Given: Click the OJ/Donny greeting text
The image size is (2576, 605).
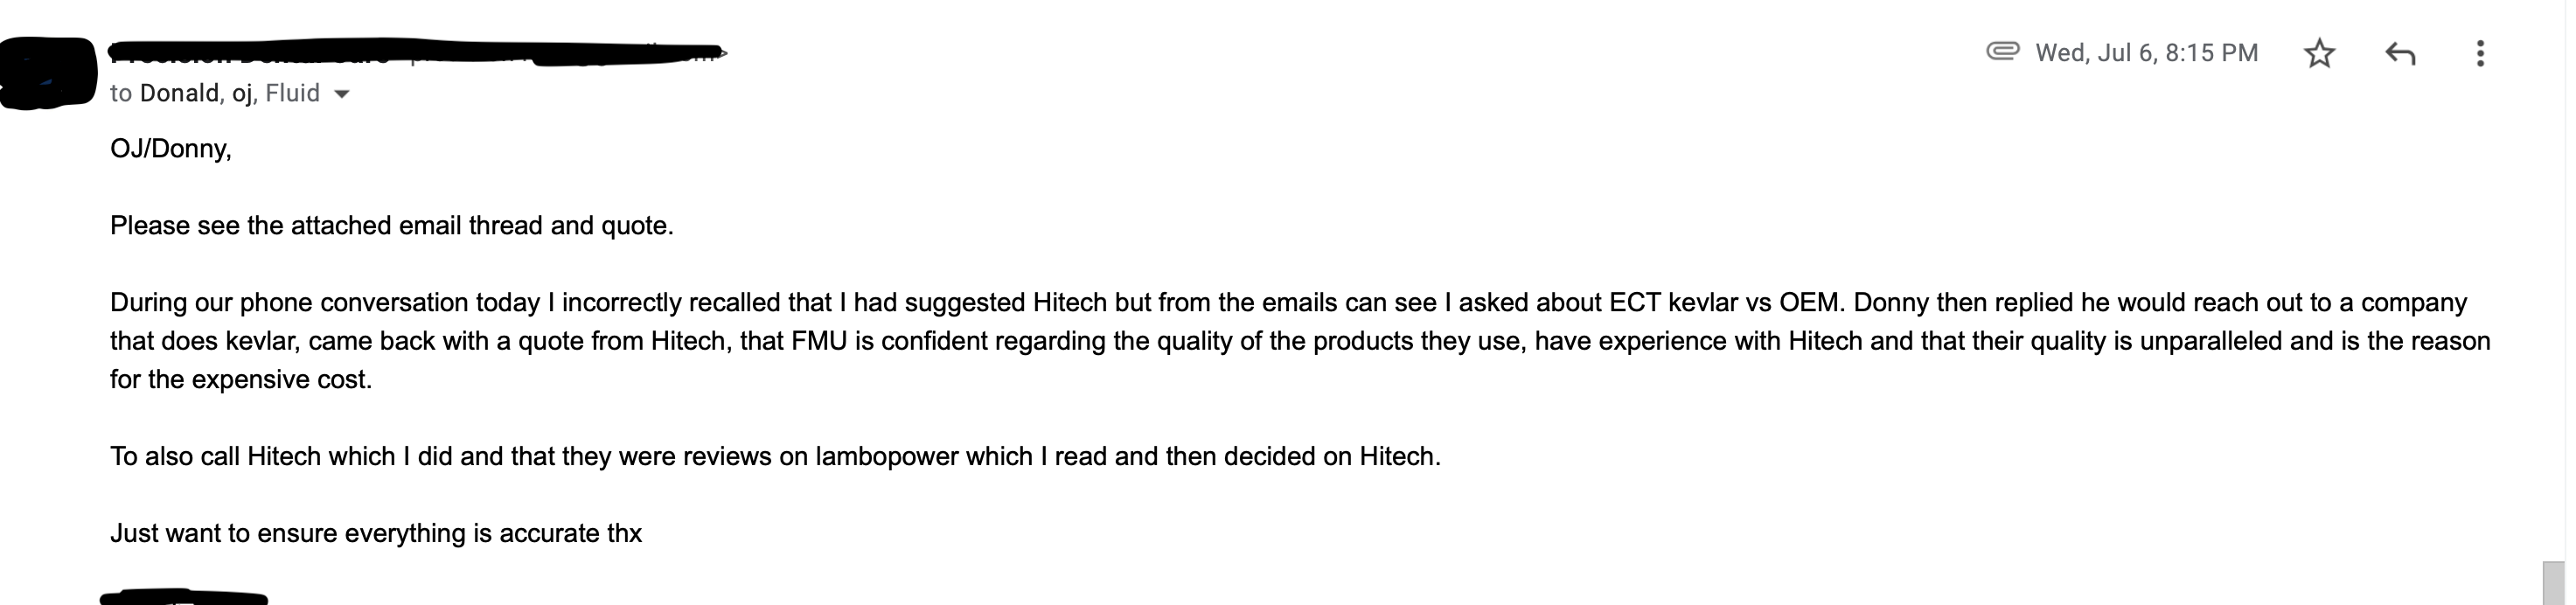Looking at the screenshot, I should (171, 149).
